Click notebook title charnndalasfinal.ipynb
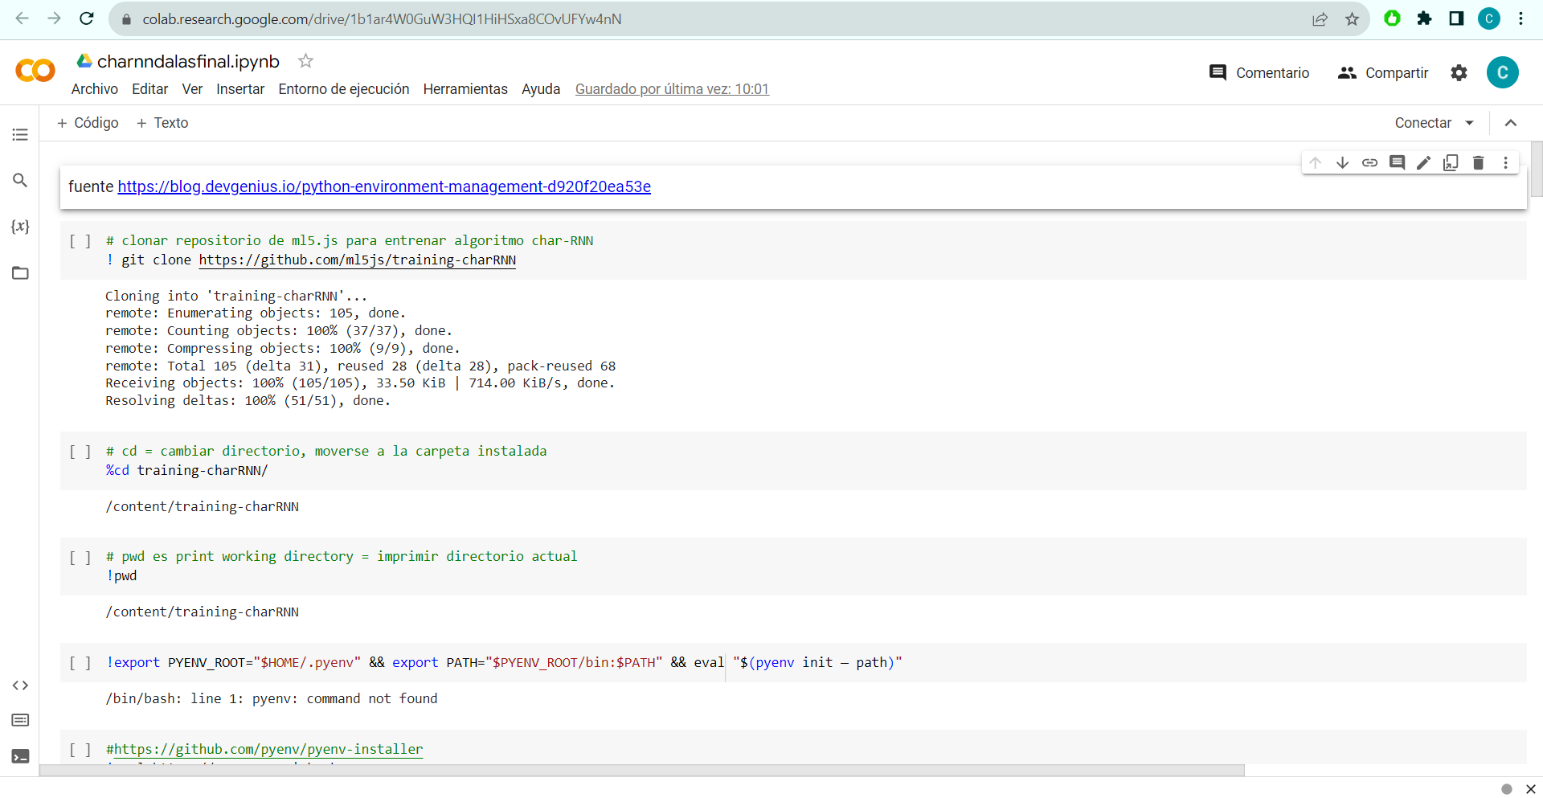The width and height of the screenshot is (1543, 798). [188, 61]
